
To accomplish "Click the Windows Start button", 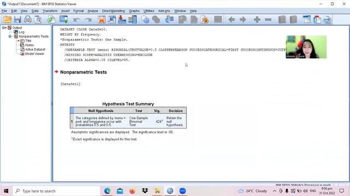I will click(x=6, y=191).
